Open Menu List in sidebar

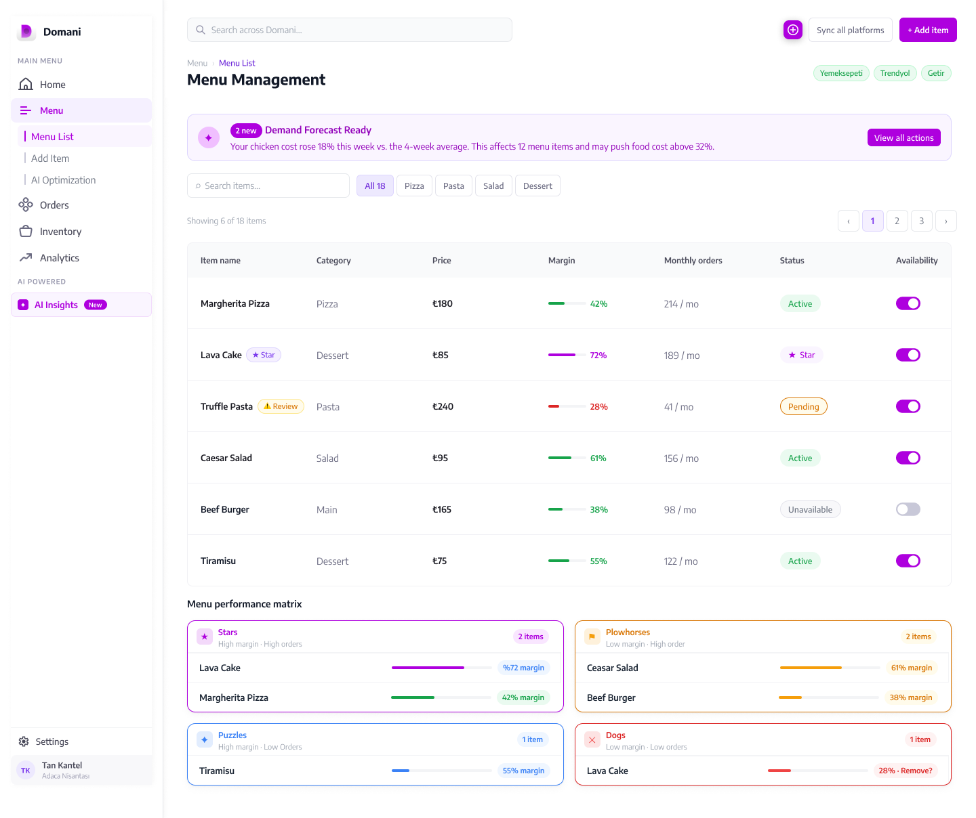click(85, 136)
